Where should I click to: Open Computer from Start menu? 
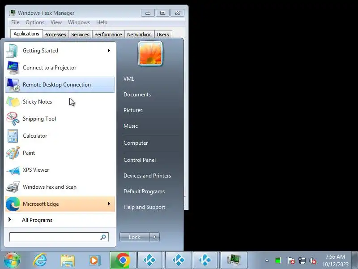click(136, 143)
